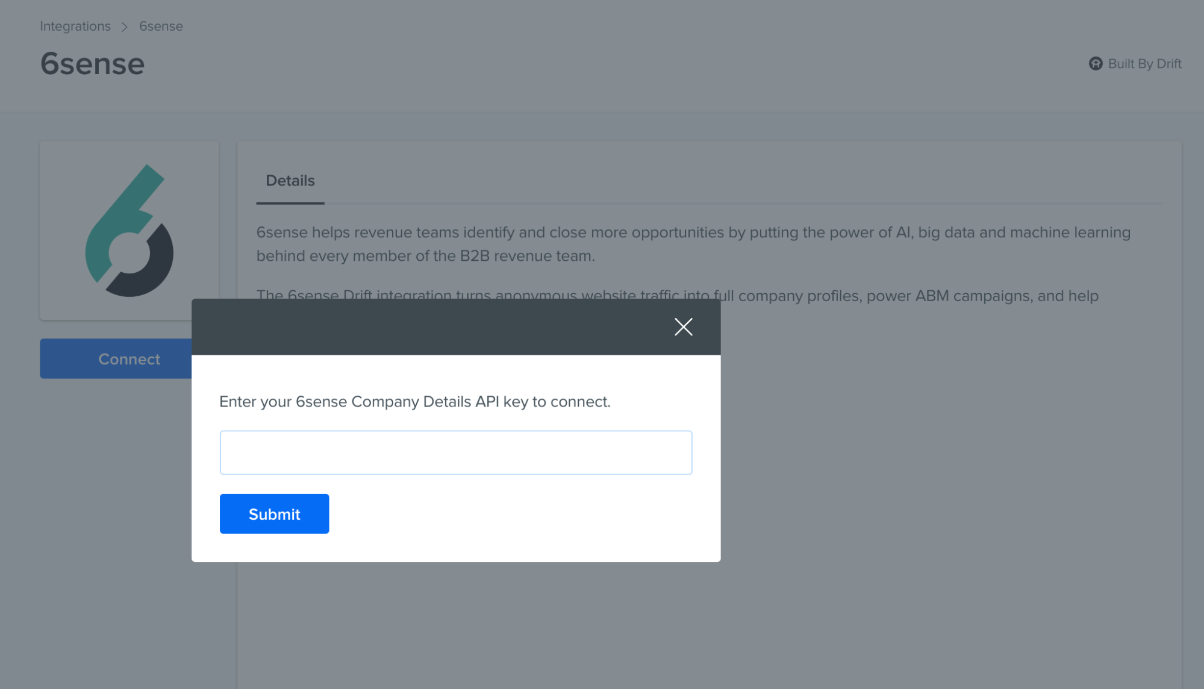The height and width of the screenshot is (689, 1204).
Task: Click the 6sense description paragraph
Action: click(x=693, y=244)
